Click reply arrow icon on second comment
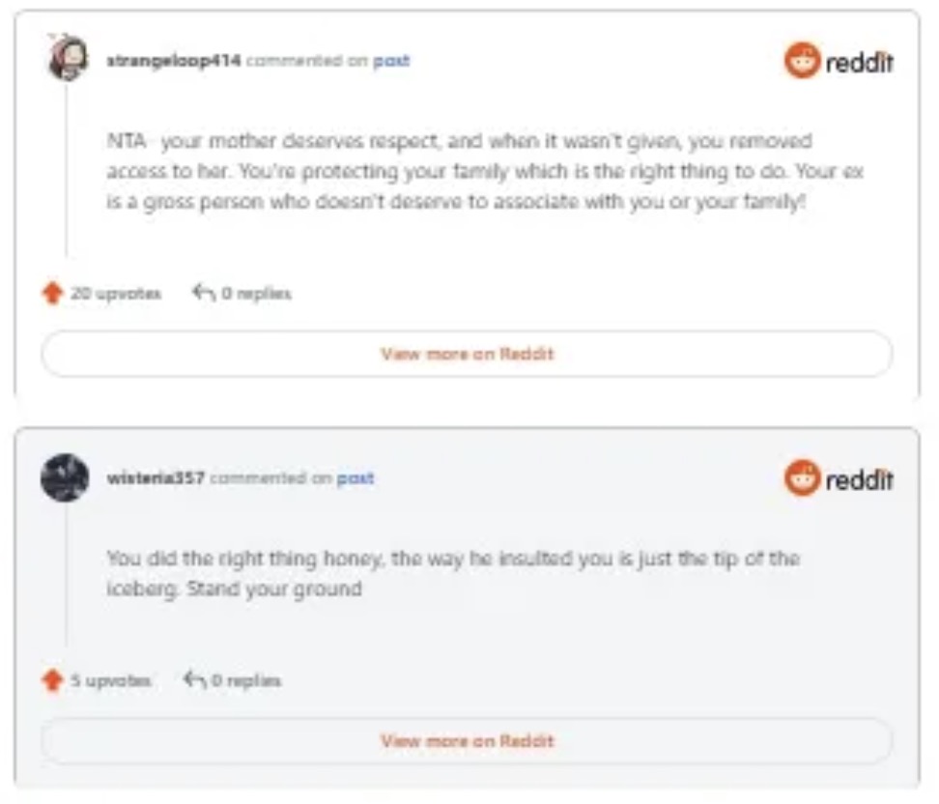Image resolution: width=939 pixels, height=804 pixels. point(194,680)
